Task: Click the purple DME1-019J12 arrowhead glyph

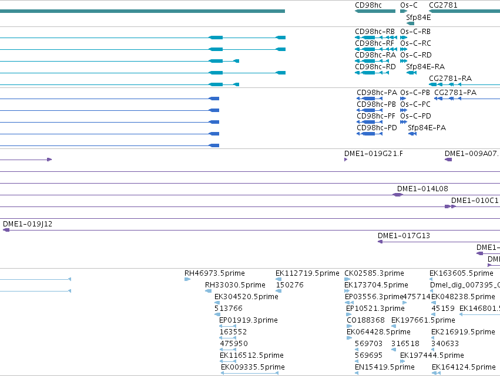Action: tap(6, 230)
